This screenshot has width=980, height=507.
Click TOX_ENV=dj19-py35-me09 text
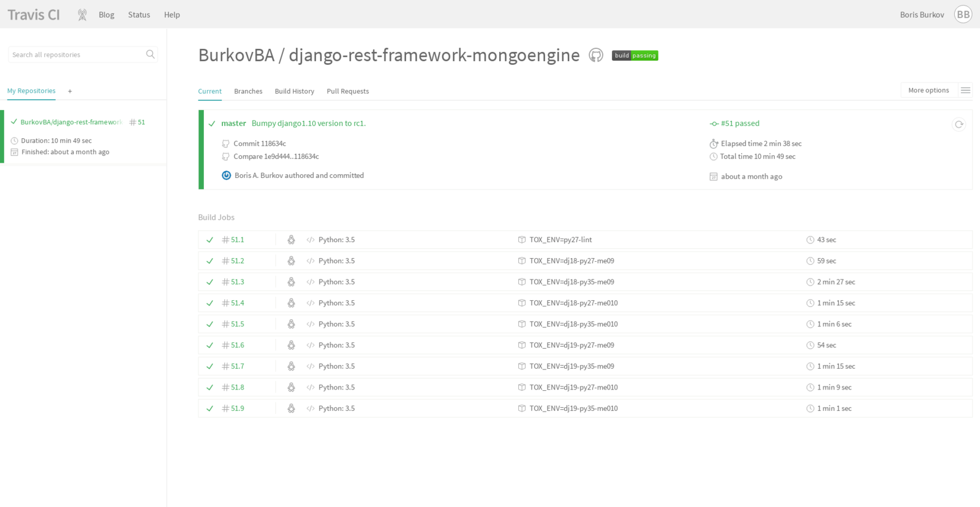(x=572, y=366)
